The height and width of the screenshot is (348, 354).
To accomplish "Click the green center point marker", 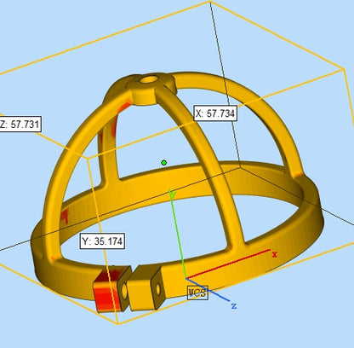I will click(x=163, y=163).
